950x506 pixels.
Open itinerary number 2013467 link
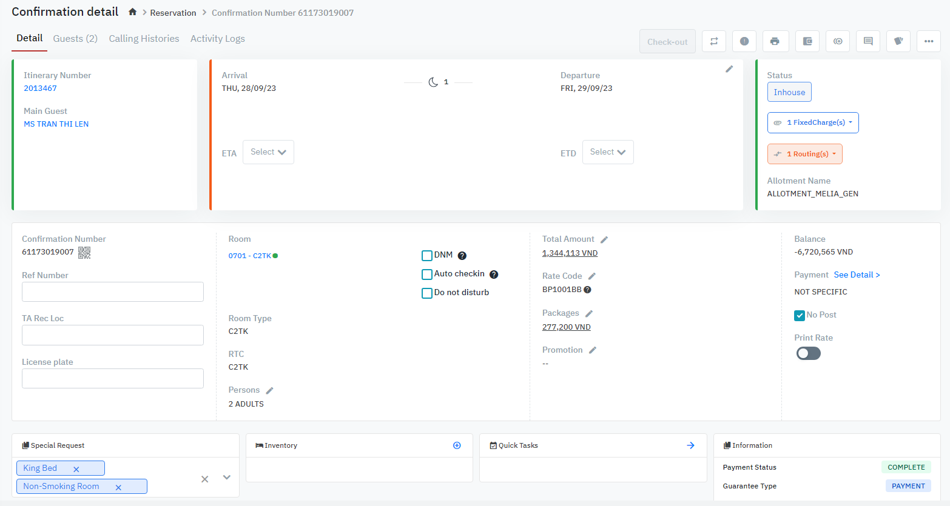tap(40, 88)
